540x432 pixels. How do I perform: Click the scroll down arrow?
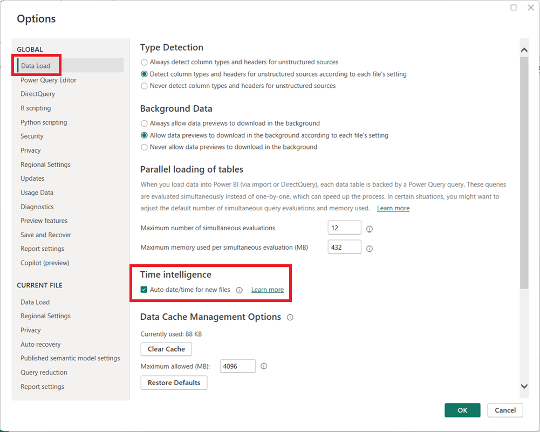point(524,386)
